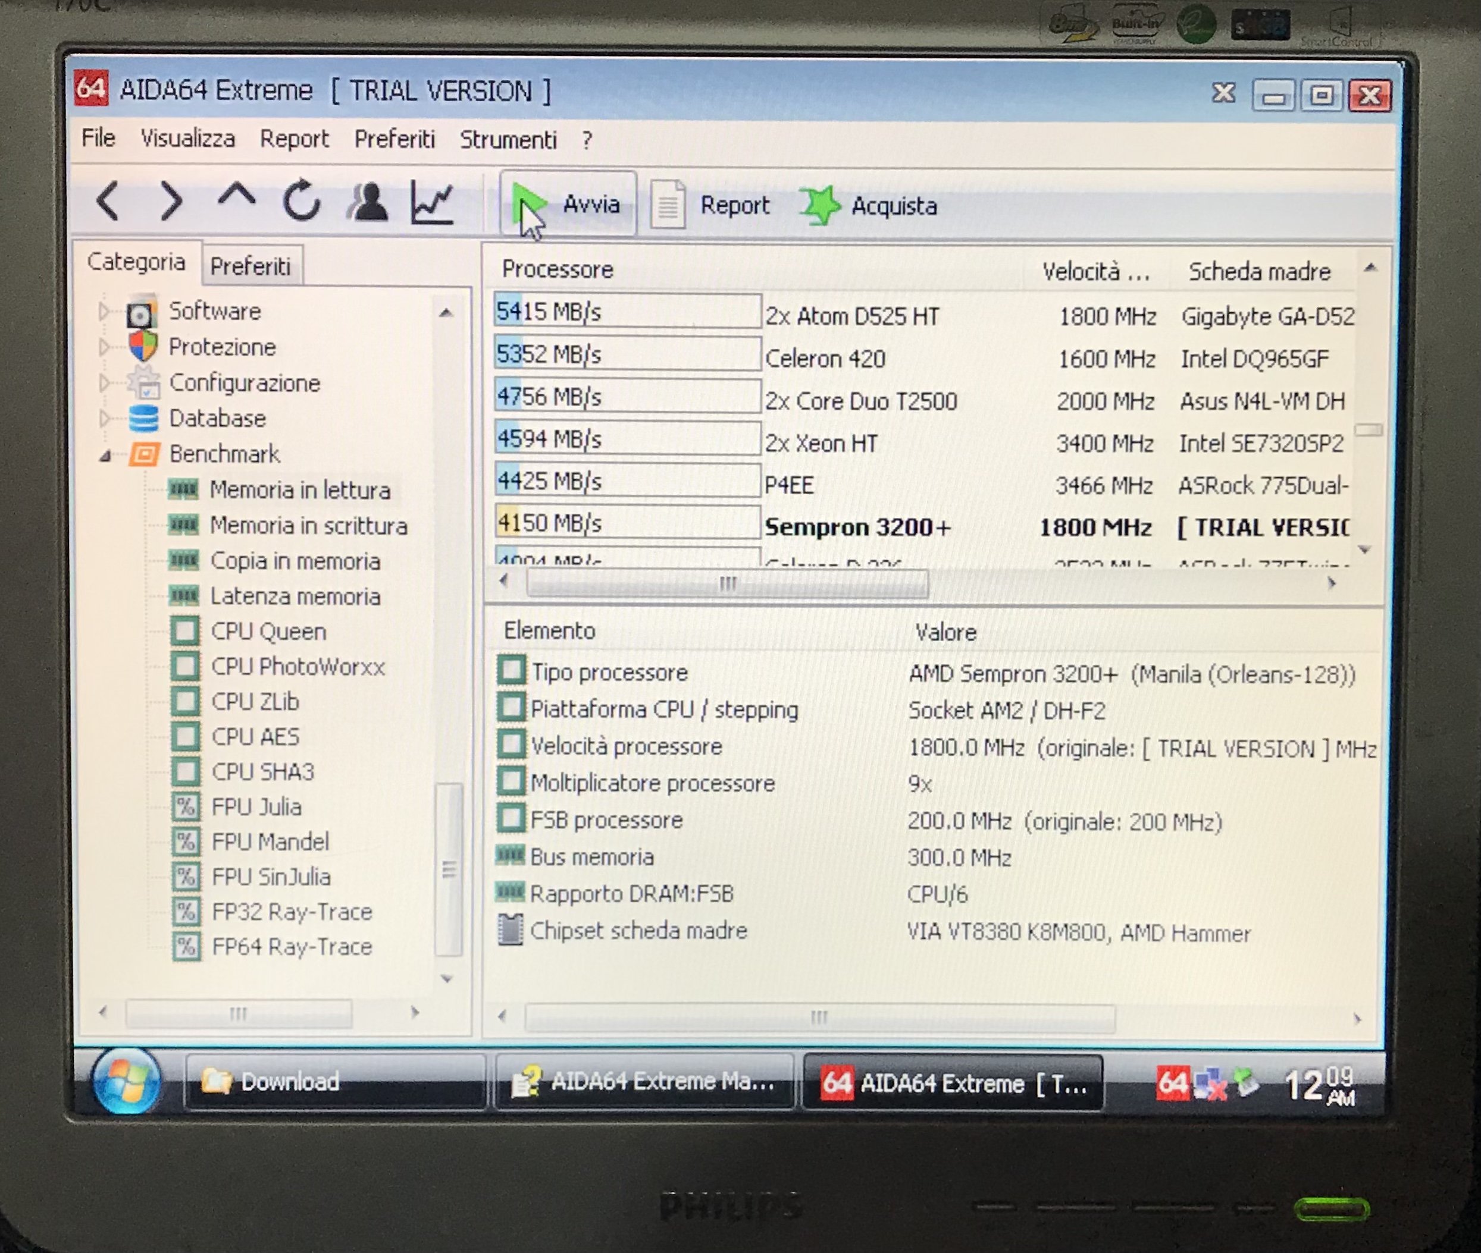
Task: Collapse the Benchmark tree node
Action: coord(105,456)
